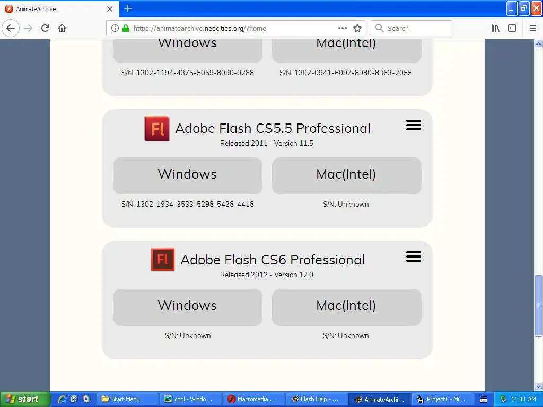Viewport: 543px width, 407px height.
Task: Click the page scrollbar up arrow
Action: tap(538, 44)
